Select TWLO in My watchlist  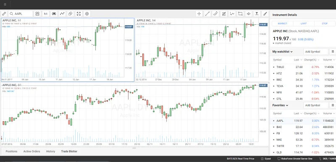tap(303, 67)
